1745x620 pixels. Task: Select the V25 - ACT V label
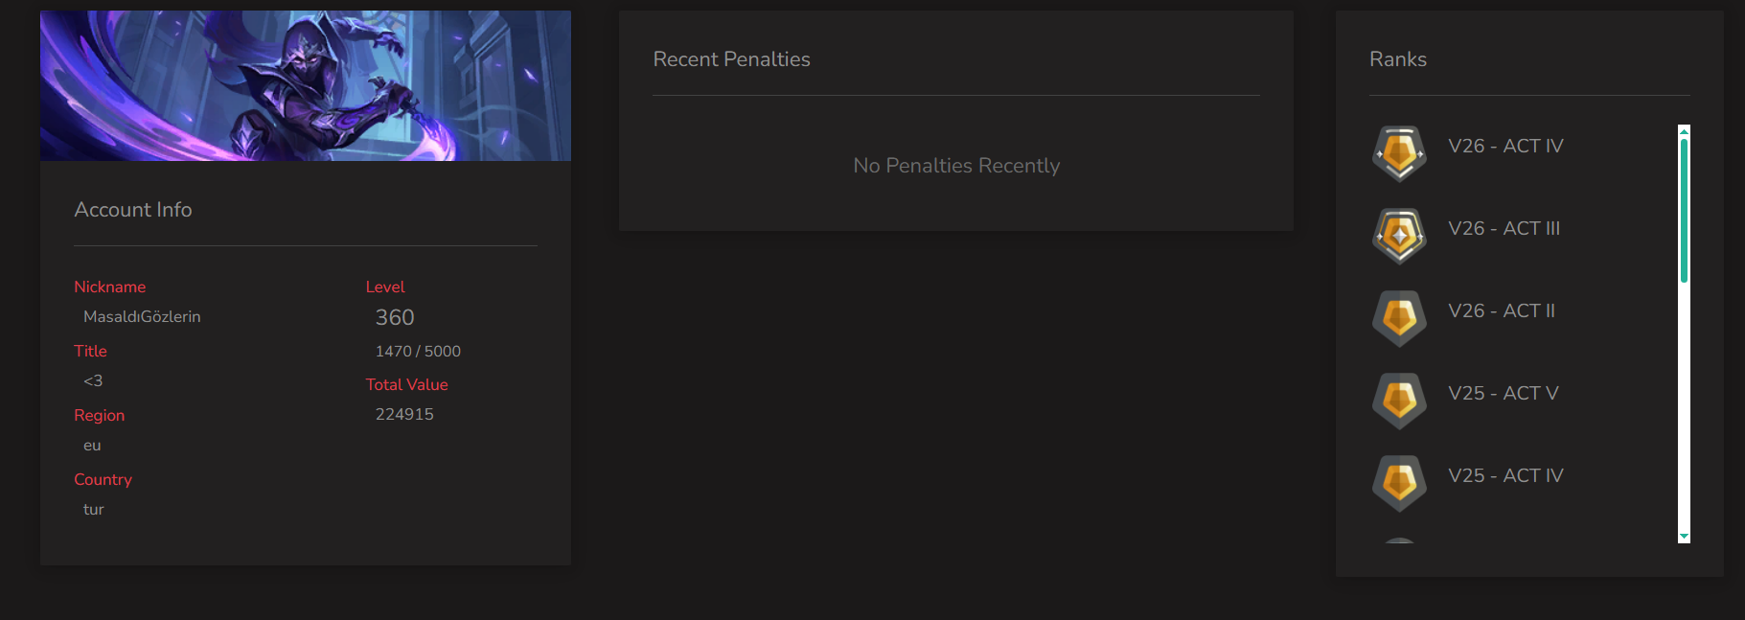coord(1503,393)
